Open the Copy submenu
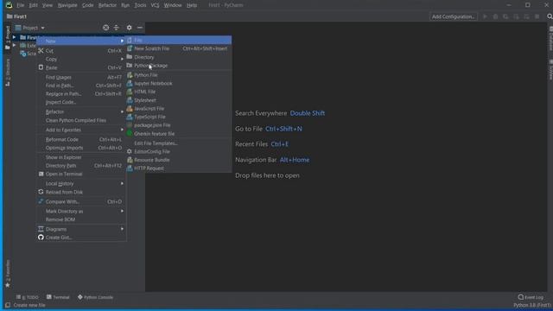This screenshot has width=553, height=311. coord(81,60)
